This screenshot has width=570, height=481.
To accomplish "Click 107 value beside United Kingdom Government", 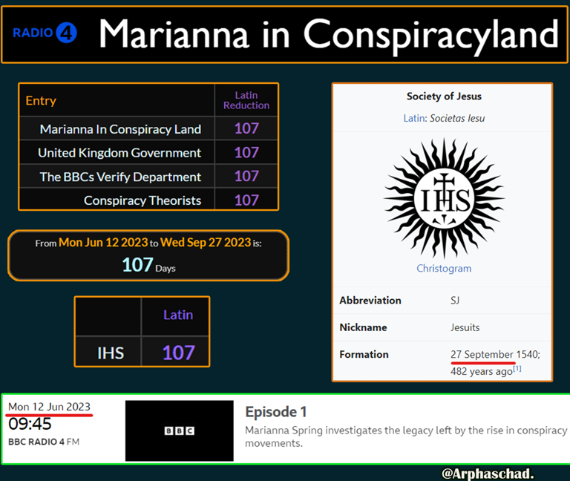I will pos(246,152).
